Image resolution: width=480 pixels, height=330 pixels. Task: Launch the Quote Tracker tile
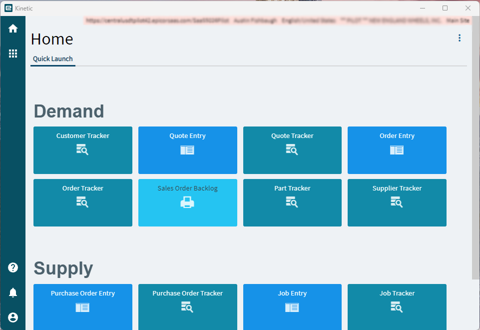(x=292, y=150)
